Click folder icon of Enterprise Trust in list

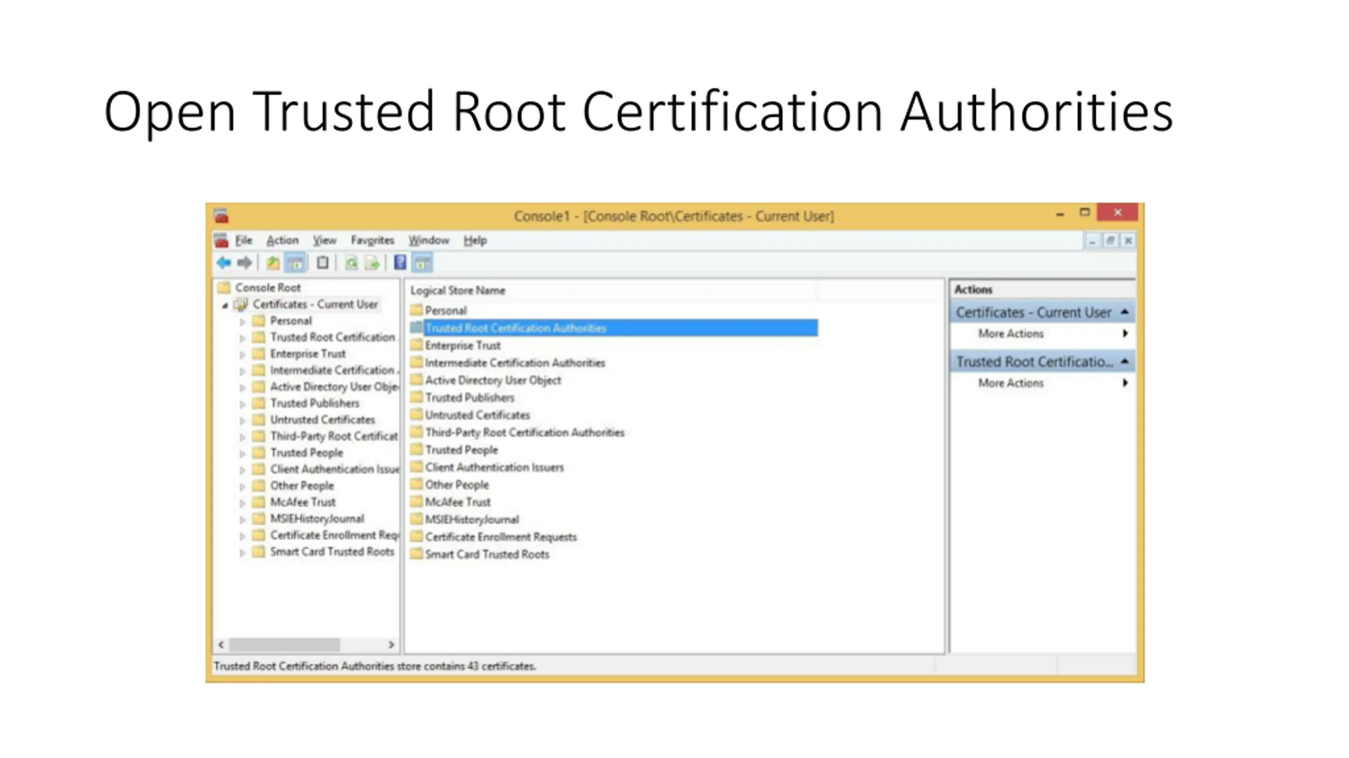[x=416, y=345]
